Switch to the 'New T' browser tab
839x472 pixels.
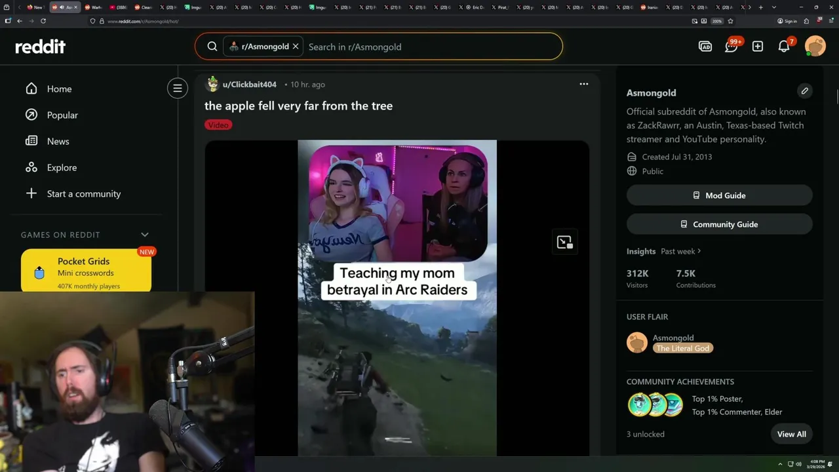click(x=35, y=7)
